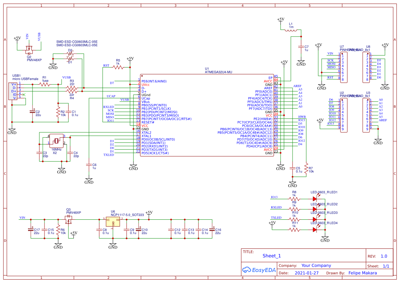
Task: Select the PINHEADER 8x1 symbol U7
Action: click(343, 67)
